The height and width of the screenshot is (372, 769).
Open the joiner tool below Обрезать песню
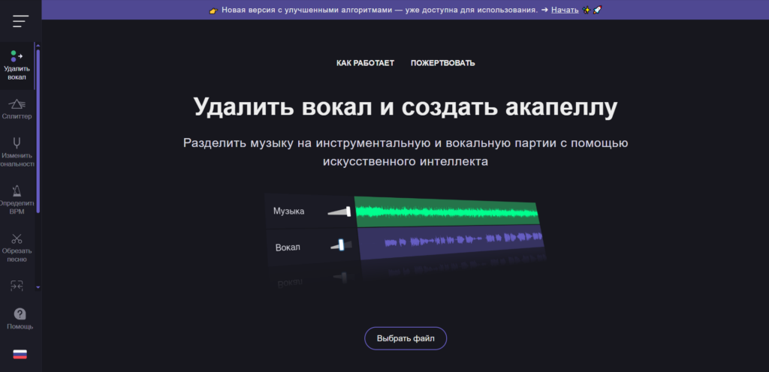[17, 285]
